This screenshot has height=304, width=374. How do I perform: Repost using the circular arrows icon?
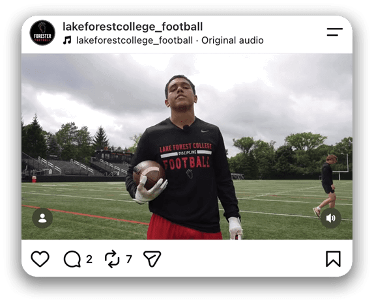(x=112, y=259)
